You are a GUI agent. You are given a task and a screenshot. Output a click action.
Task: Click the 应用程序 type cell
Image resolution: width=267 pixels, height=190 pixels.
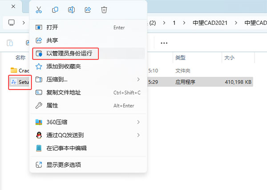(185, 82)
